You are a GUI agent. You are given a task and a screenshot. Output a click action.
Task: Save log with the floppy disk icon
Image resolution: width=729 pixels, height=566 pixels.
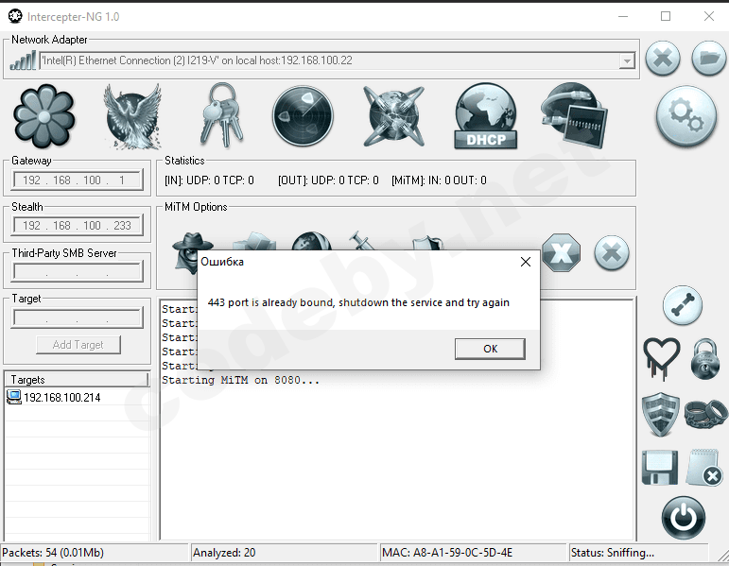(660, 468)
